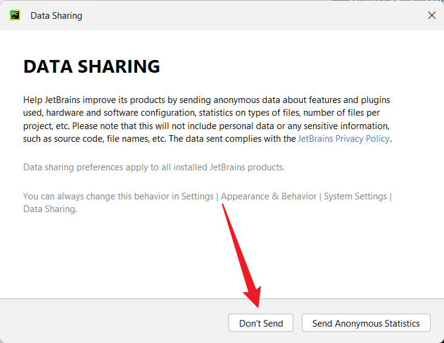Click the 'Data sharing preferences apply' note
The width and height of the screenshot is (444, 343).
pyautogui.click(x=153, y=167)
